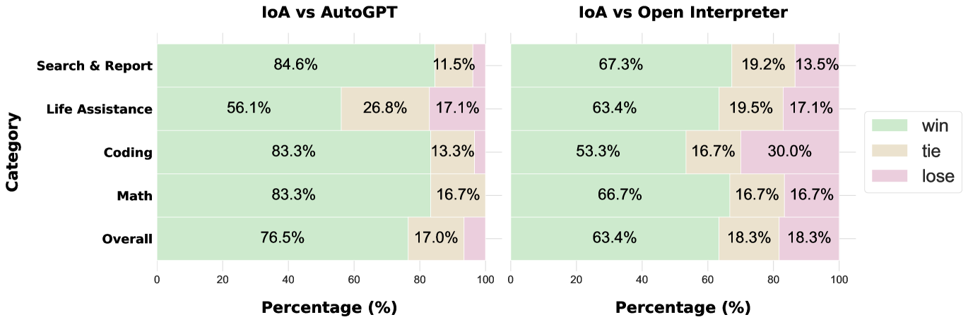
Task: Click the "Life Assistance" axis label
Action: tap(99, 109)
